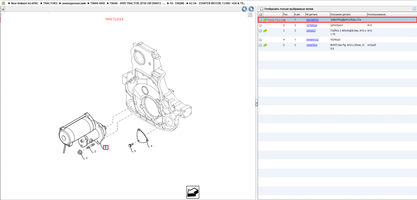Screen dimensions: 417x200
Task: Open the T9040 - 4WD TRACTOR breadcrumb
Action: tap(138, 3)
